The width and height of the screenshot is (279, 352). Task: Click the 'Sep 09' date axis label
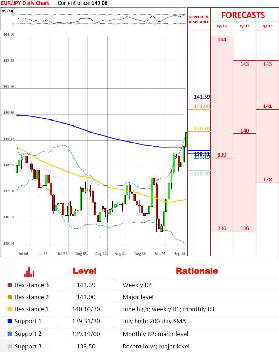point(160,253)
